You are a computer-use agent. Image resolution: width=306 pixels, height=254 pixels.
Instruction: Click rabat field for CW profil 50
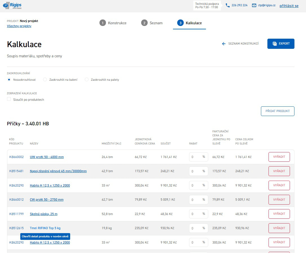(196, 200)
